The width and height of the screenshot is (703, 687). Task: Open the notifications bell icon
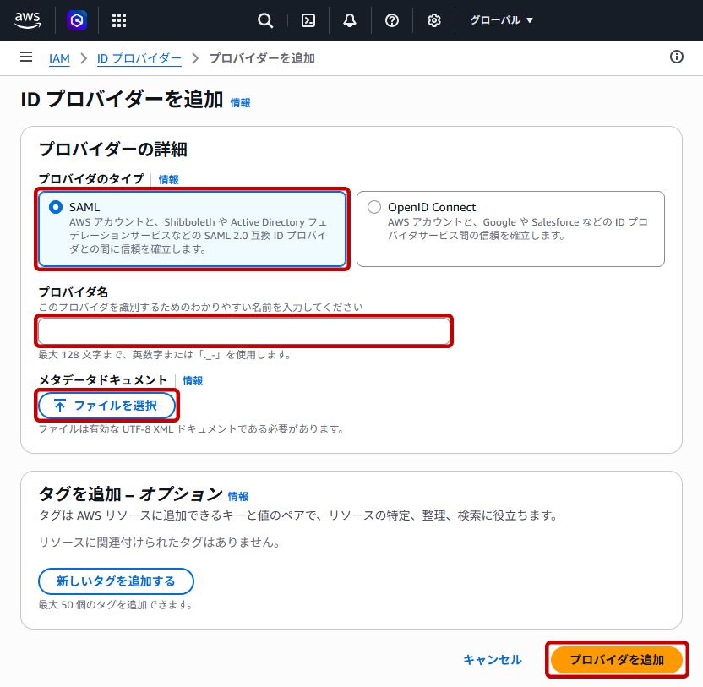pyautogui.click(x=350, y=20)
